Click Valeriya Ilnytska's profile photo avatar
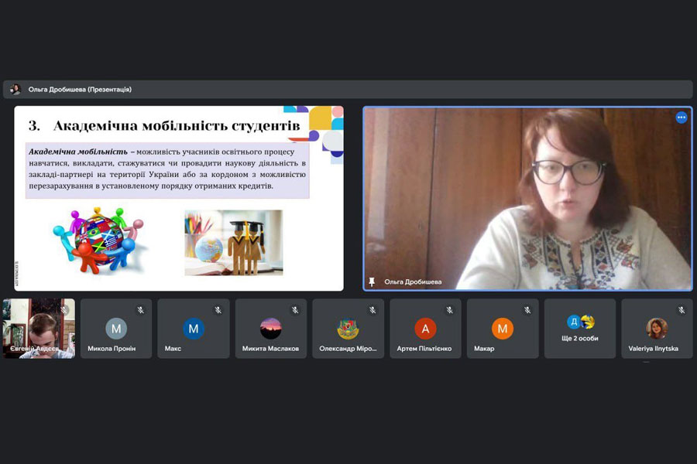The height and width of the screenshot is (464, 697). (657, 329)
